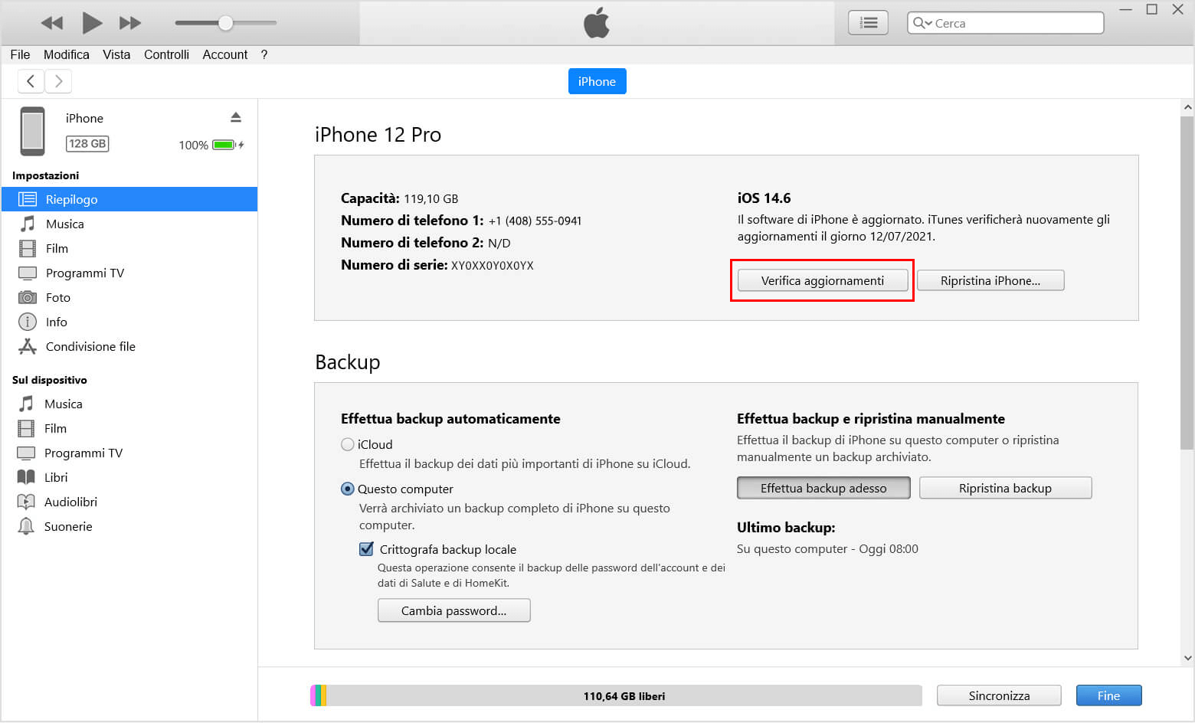The height and width of the screenshot is (723, 1195).
Task: Click the Capacità 119,10 GB value
Action: [431, 198]
